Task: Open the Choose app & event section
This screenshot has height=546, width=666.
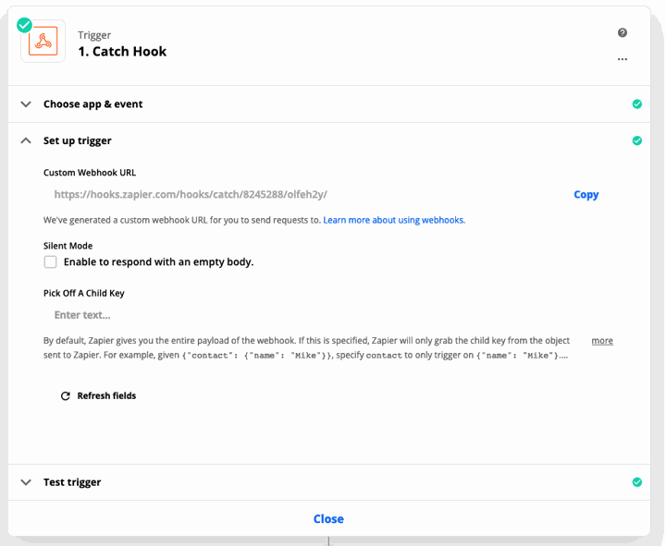Action: (x=328, y=104)
